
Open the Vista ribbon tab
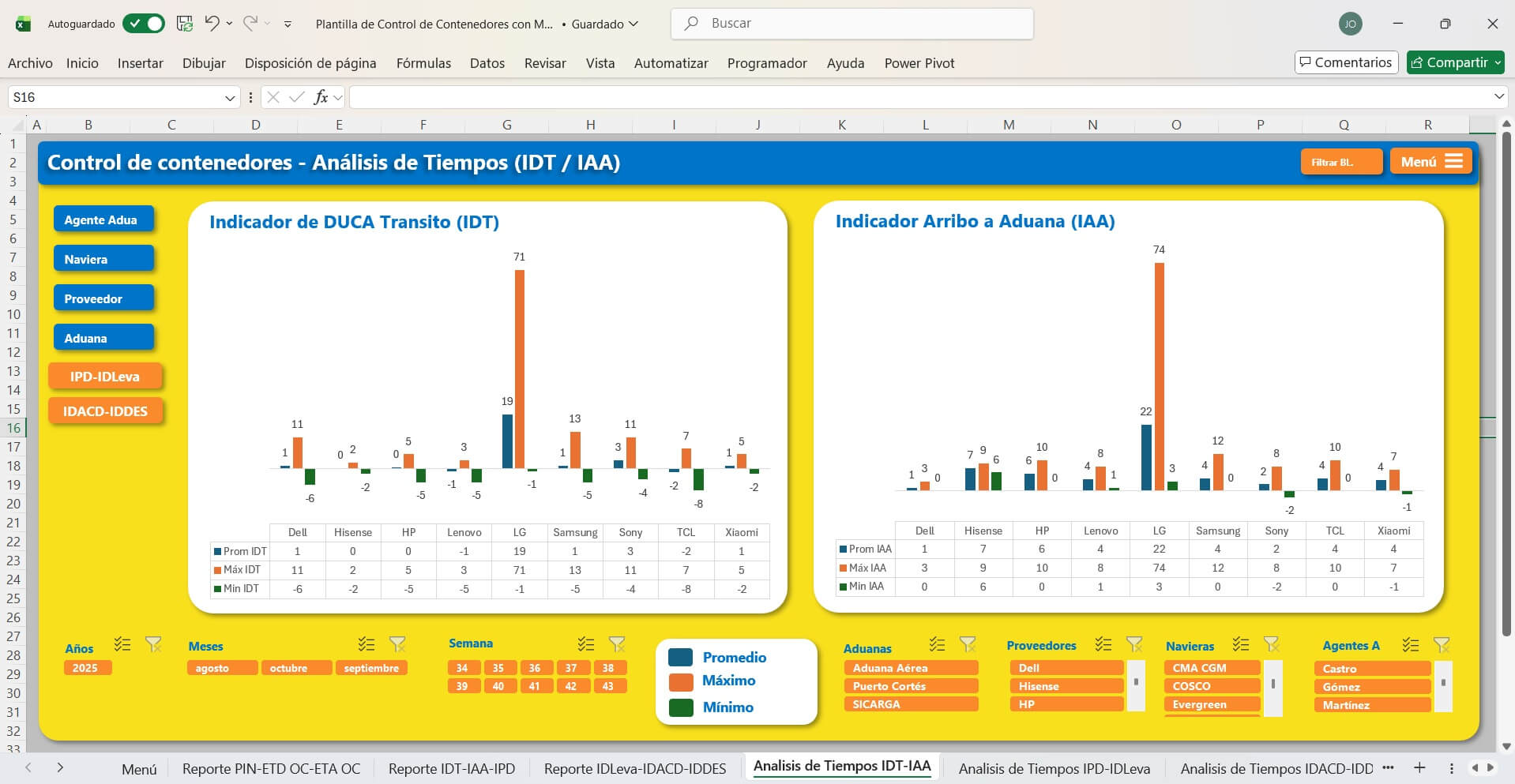(x=600, y=63)
